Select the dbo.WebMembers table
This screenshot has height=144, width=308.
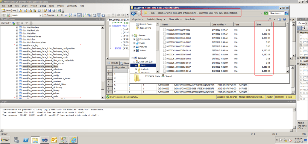pyautogui.click(x=31, y=27)
